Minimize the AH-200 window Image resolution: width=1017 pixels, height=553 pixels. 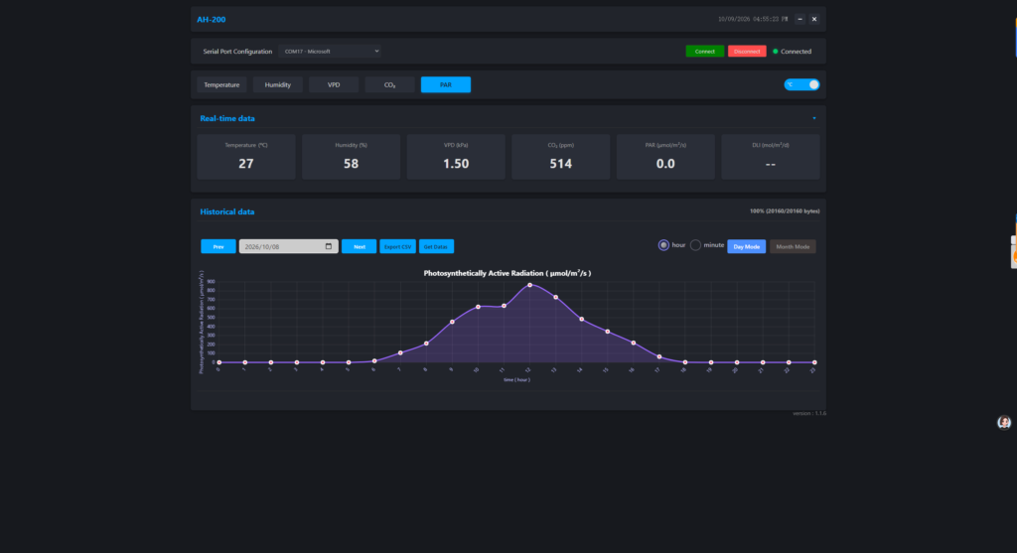click(799, 20)
